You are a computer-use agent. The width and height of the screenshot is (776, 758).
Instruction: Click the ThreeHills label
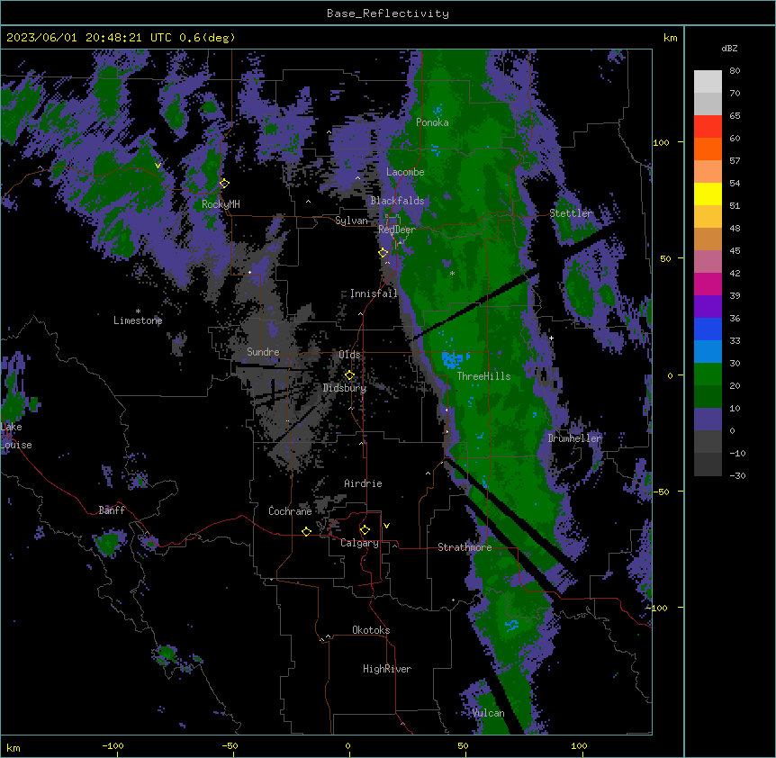click(483, 376)
